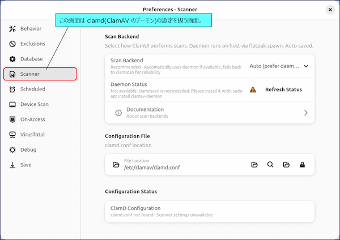Go to the Database settings page

click(x=40, y=59)
